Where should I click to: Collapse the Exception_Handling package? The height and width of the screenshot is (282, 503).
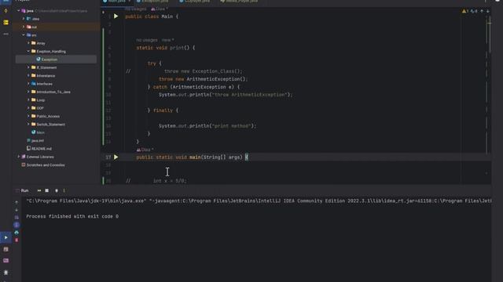click(x=28, y=51)
